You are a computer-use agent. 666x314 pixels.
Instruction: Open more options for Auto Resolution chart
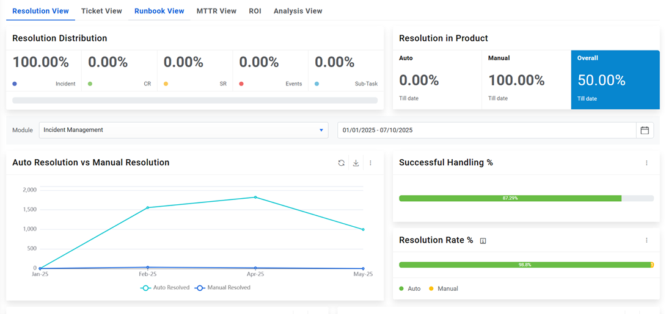pyautogui.click(x=370, y=163)
